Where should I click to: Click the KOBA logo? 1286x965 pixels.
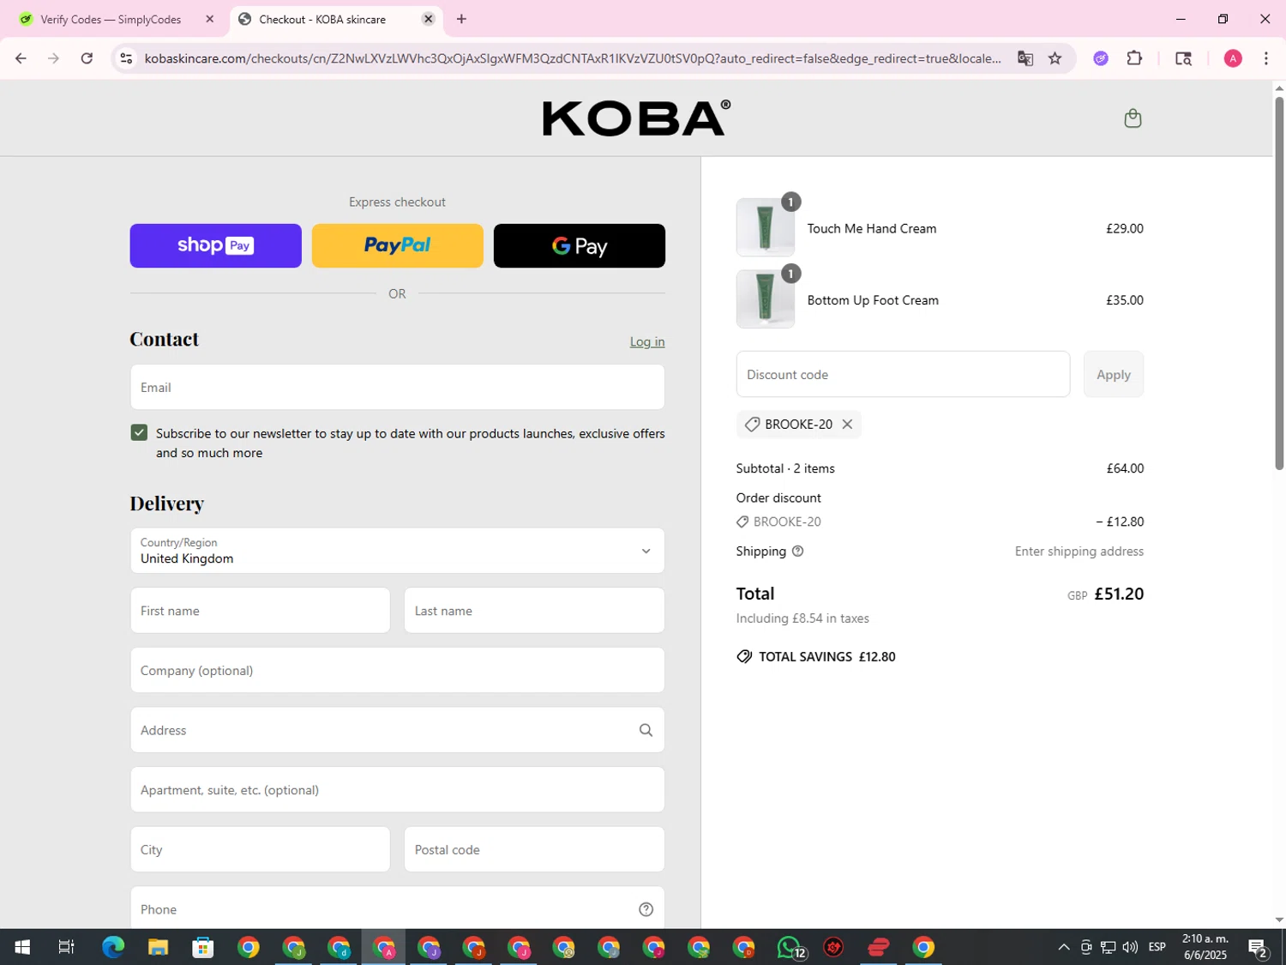pos(636,118)
